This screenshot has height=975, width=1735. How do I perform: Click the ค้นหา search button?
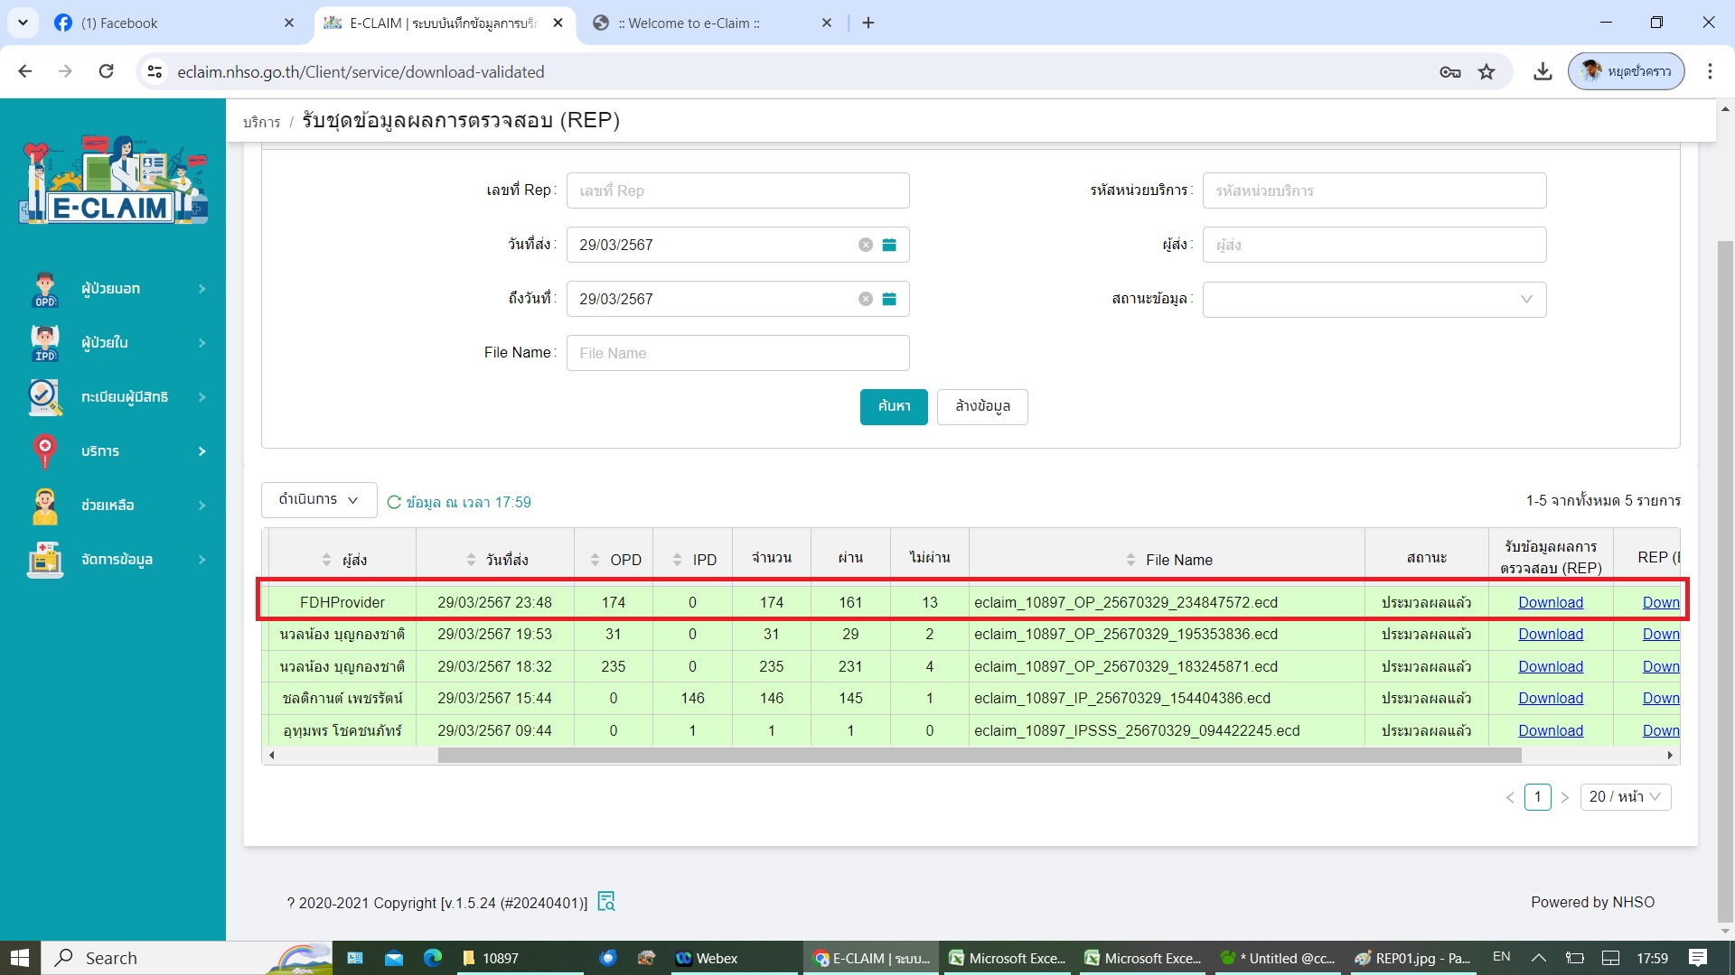pyautogui.click(x=894, y=406)
